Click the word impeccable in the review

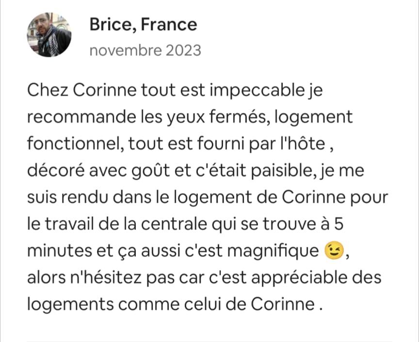point(257,91)
